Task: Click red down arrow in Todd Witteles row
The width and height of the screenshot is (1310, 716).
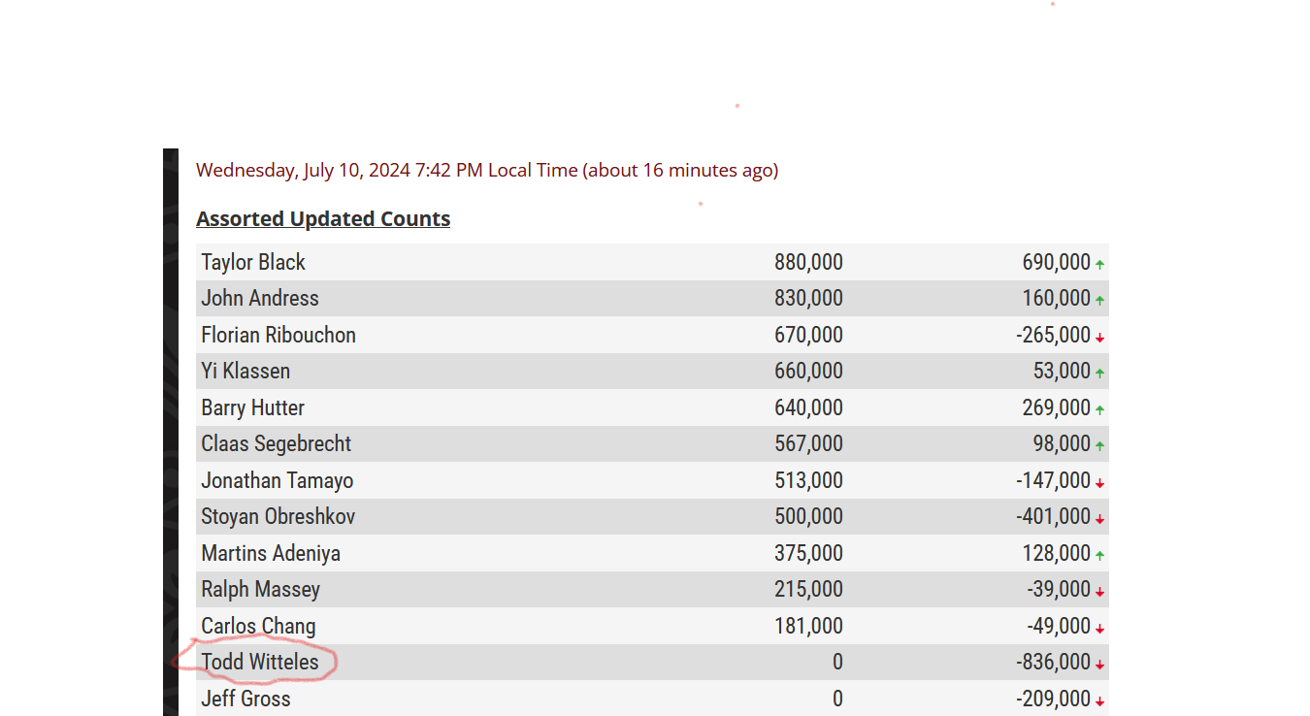Action: click(x=1099, y=665)
